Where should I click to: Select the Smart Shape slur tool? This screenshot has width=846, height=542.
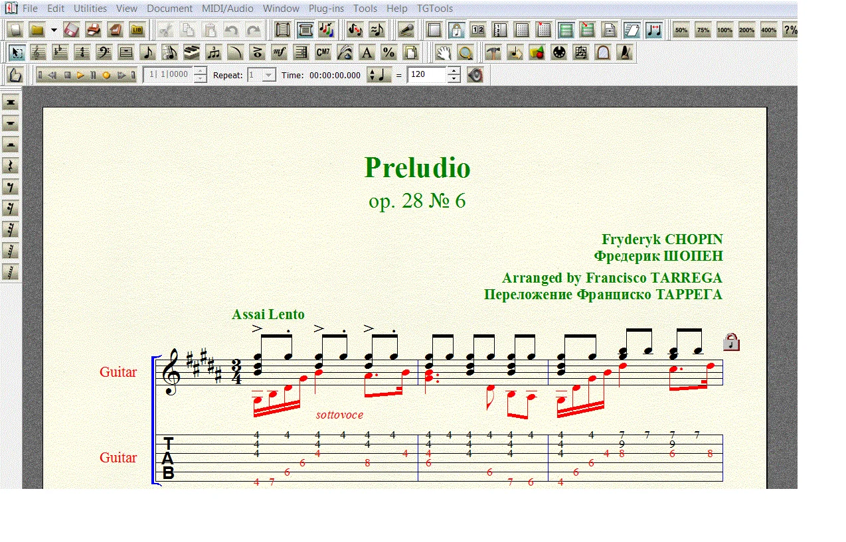pos(236,52)
